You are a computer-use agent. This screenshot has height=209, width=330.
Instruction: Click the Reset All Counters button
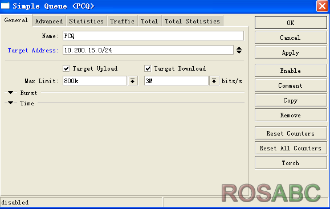coord(291,148)
